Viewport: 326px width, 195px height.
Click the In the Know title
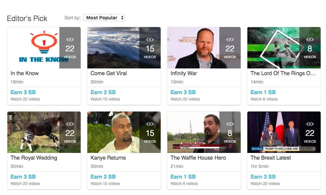(25, 73)
